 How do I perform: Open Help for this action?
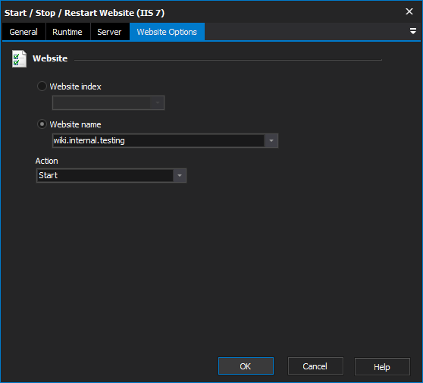(382, 367)
